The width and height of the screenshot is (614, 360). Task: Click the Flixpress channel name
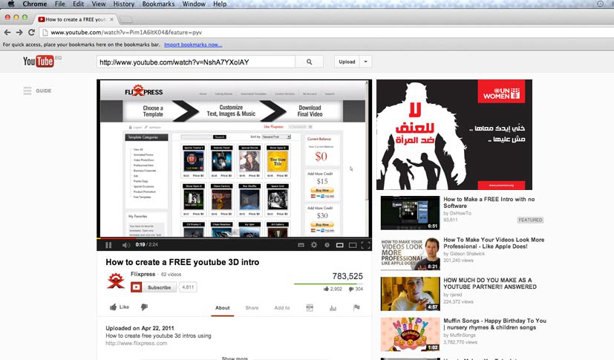tap(143, 274)
